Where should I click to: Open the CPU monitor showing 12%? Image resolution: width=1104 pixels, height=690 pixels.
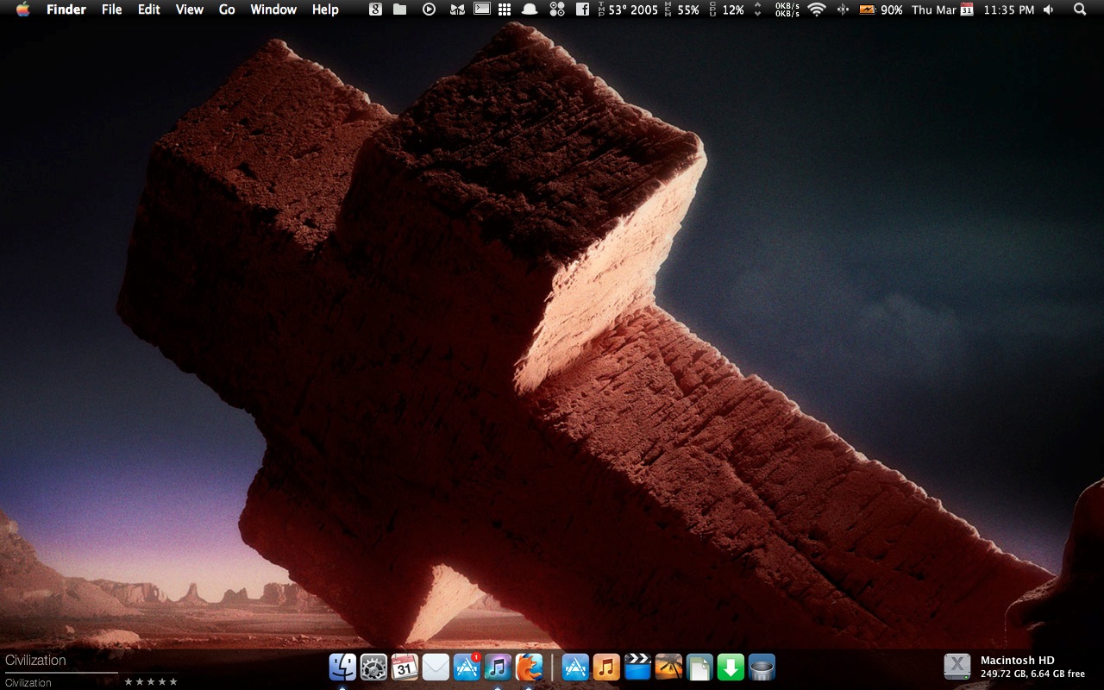tap(726, 9)
